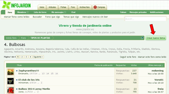Open thread Zephyranthes!!!
Screen dimensions: 169x94
point(29,71)
